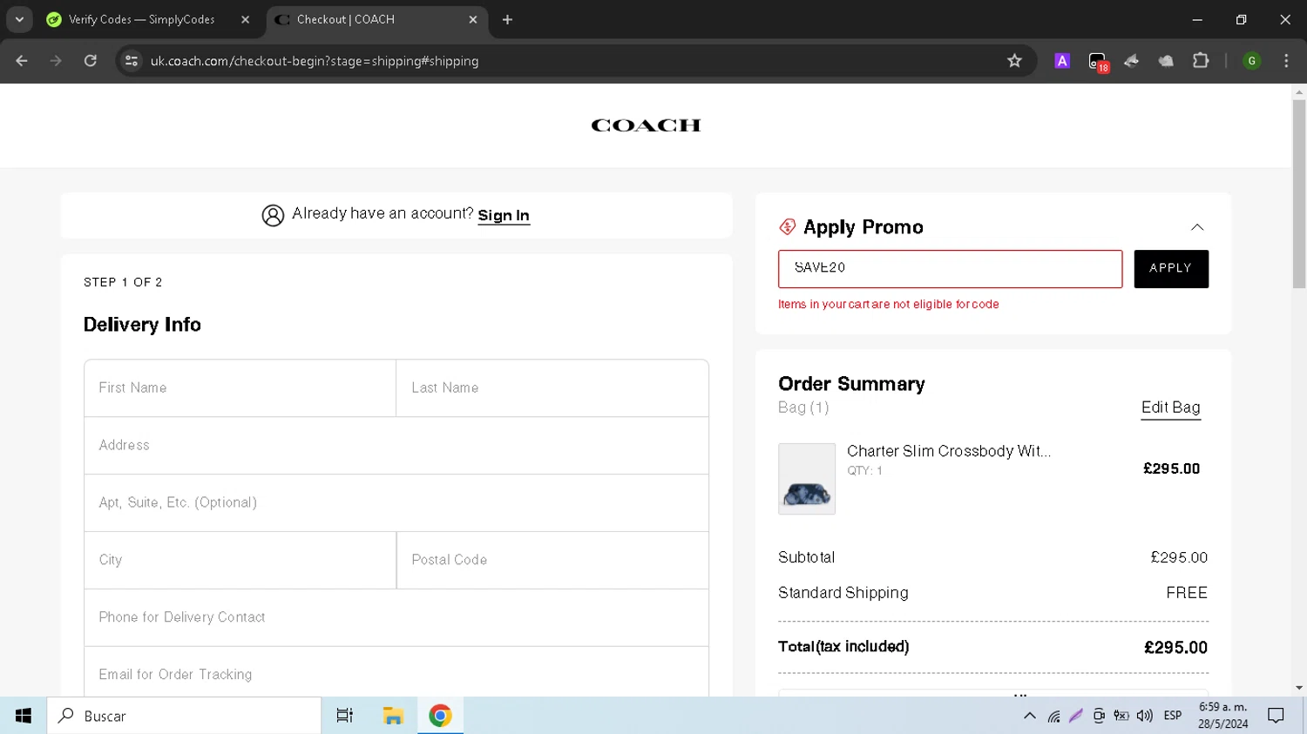The width and height of the screenshot is (1307, 734).
Task: Click the 'Charter Slim Crossbody Wit...' product name
Action: pyautogui.click(x=949, y=451)
